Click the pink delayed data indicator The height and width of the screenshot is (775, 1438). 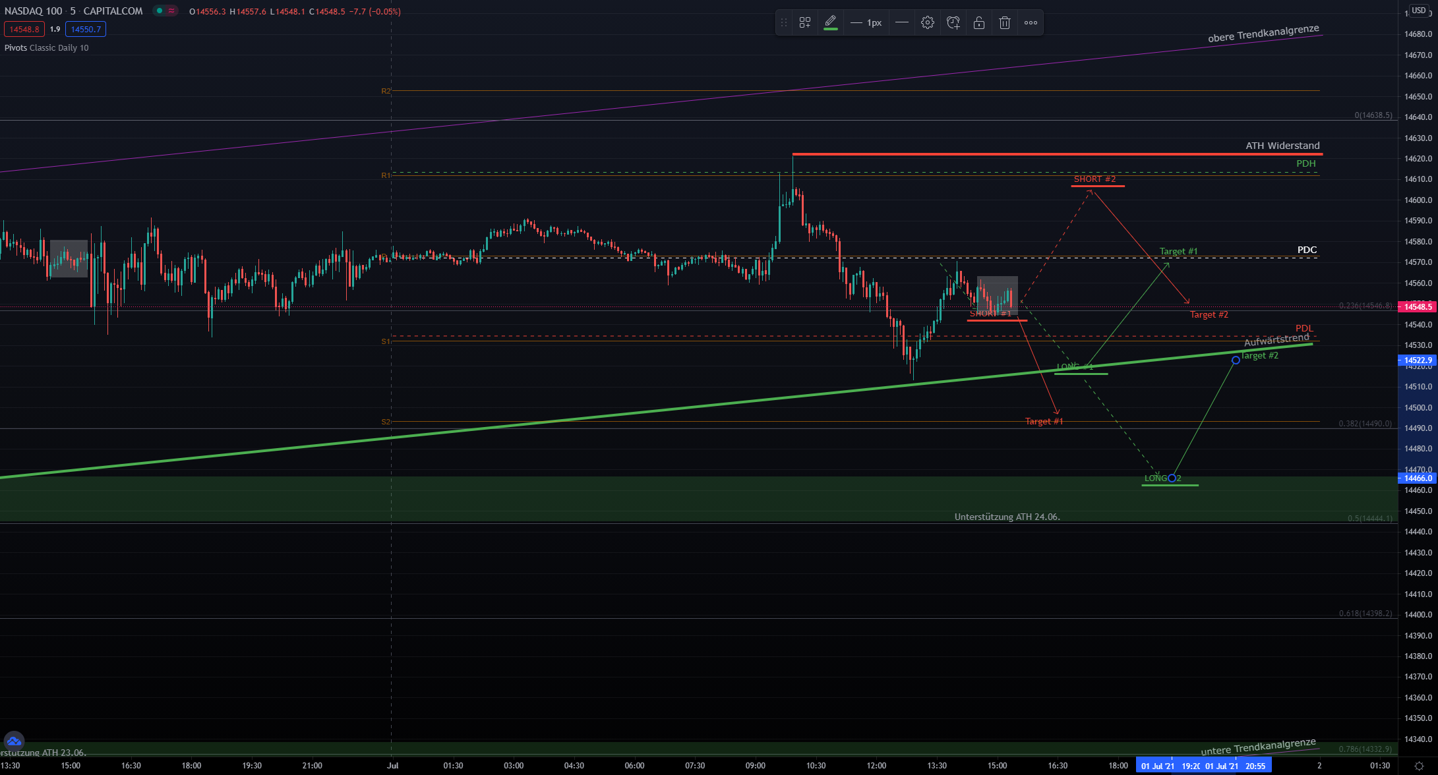coord(171,11)
